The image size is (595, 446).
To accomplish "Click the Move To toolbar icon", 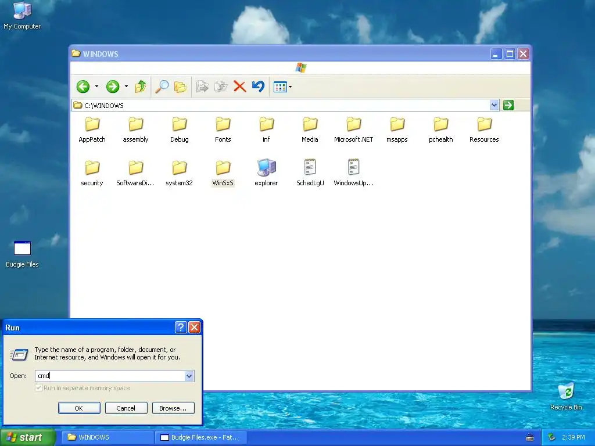I will (202, 87).
